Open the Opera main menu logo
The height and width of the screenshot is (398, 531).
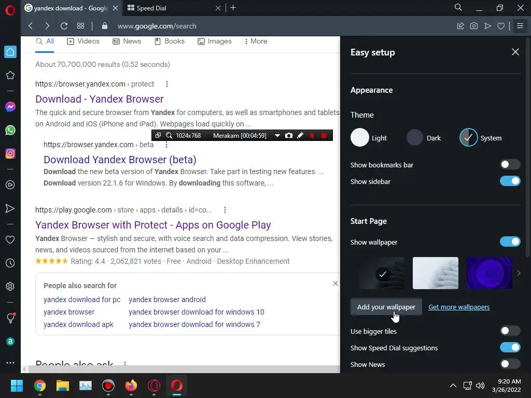point(10,10)
